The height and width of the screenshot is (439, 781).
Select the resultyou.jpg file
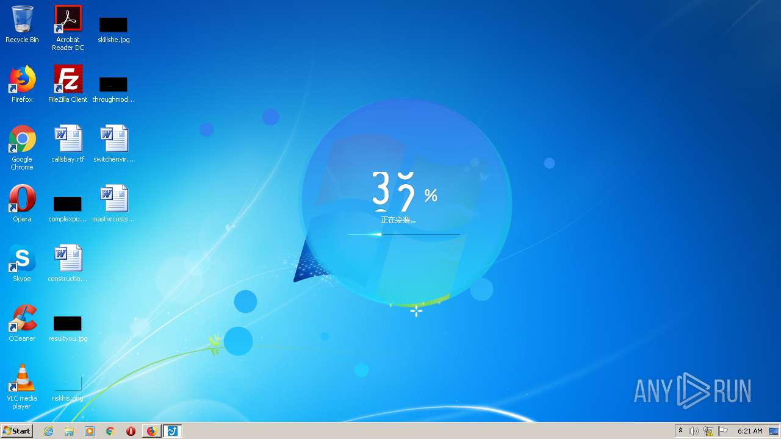pos(68,328)
